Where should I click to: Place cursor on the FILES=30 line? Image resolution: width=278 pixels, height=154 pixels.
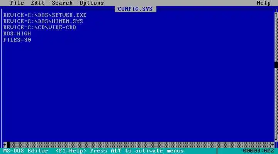17,40
